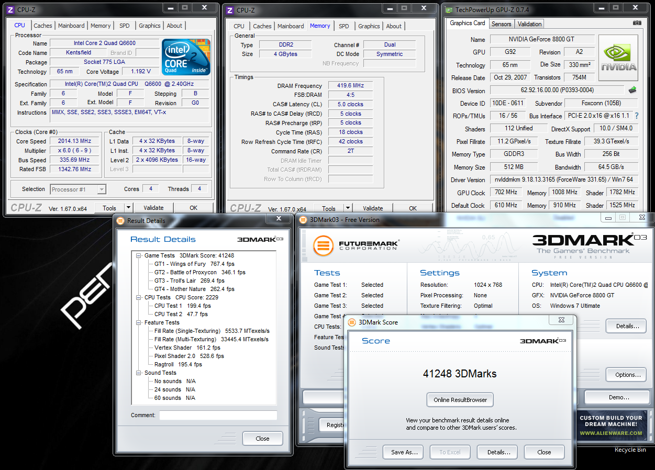Click Close button in Result Details

point(263,439)
